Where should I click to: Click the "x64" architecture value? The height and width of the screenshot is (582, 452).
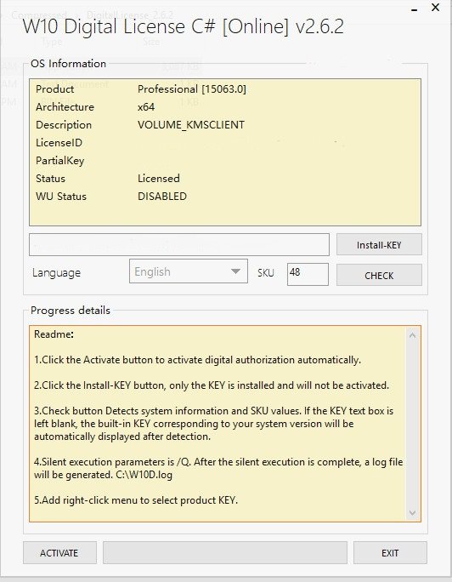point(146,107)
